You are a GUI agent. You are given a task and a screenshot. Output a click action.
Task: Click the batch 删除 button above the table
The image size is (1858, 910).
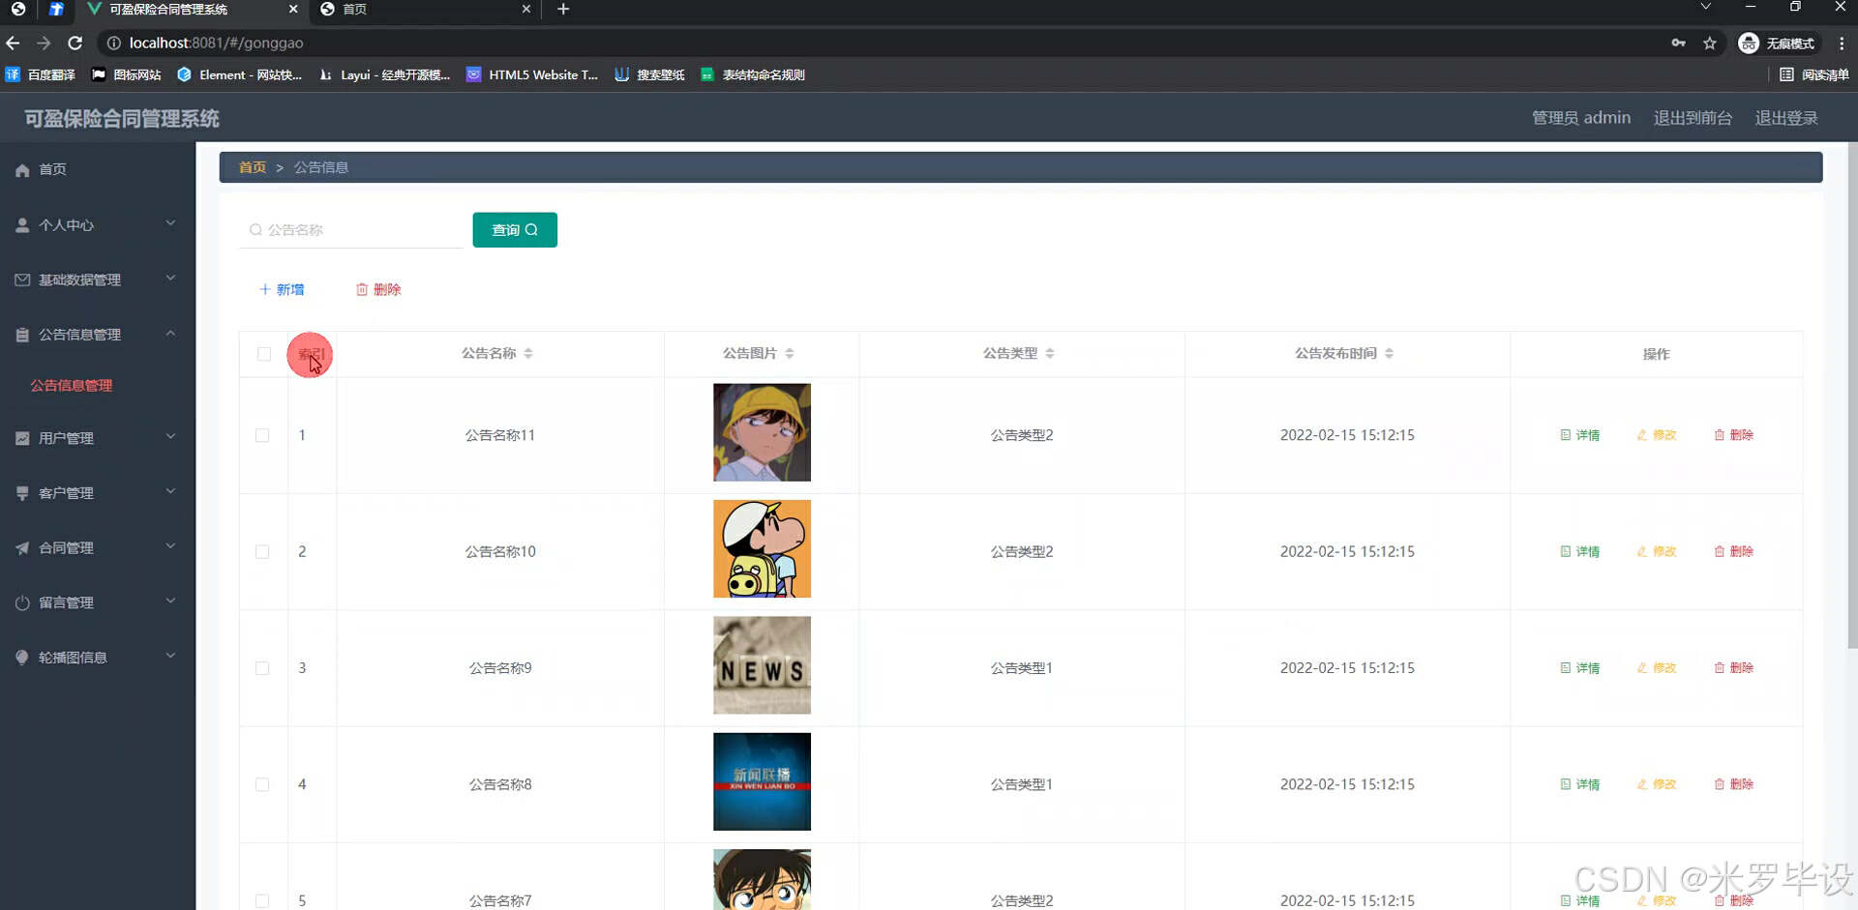point(378,289)
